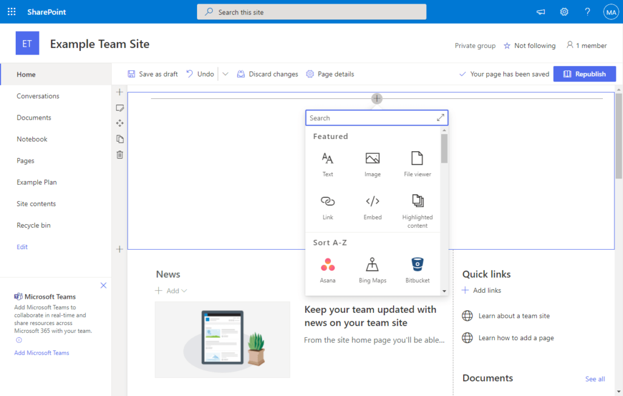Click the web part list scroll down arrow
This screenshot has height=396, width=623.
click(x=444, y=291)
